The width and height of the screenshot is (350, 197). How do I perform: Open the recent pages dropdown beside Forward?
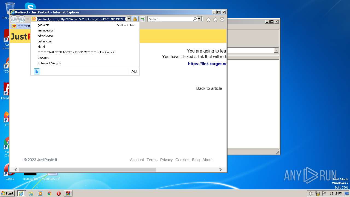28,19
